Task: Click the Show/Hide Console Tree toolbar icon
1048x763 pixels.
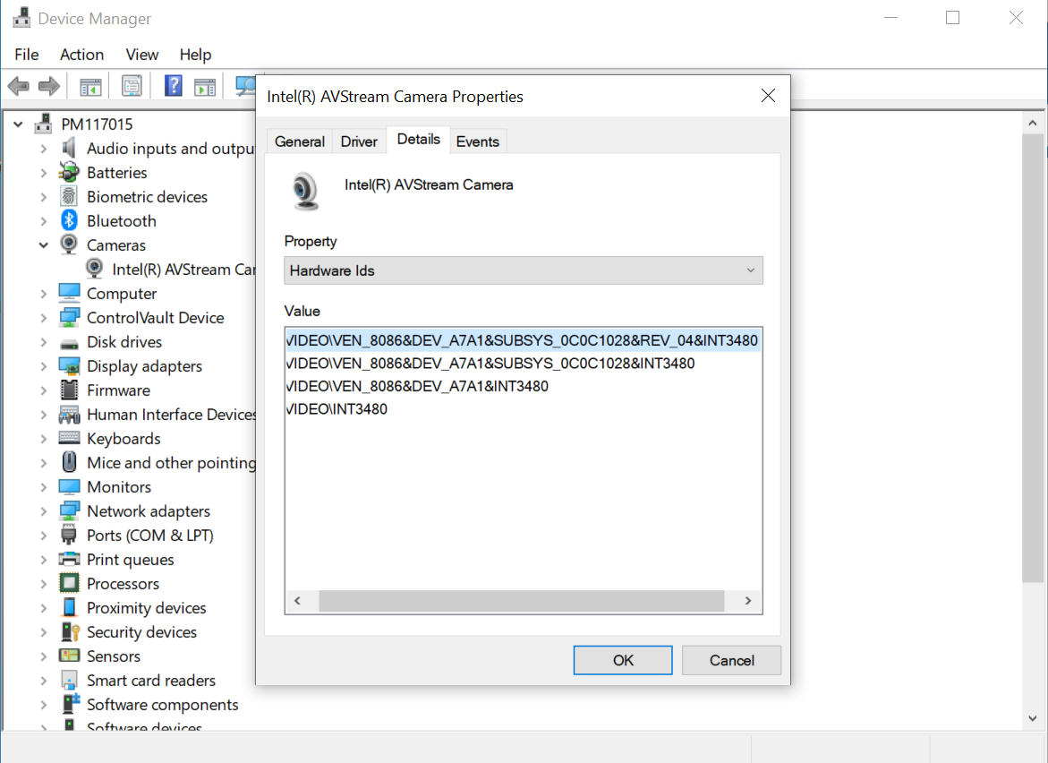Action: click(90, 86)
